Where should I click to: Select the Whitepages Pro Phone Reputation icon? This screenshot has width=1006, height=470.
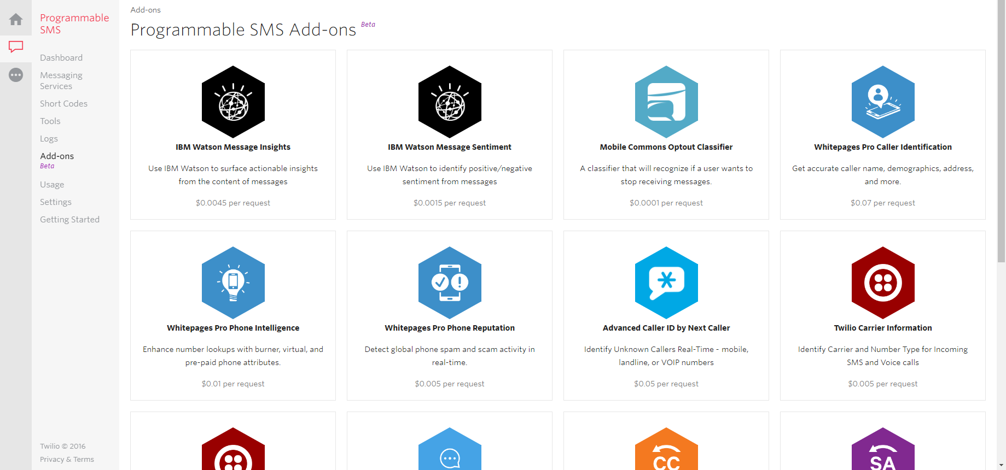[x=450, y=283]
